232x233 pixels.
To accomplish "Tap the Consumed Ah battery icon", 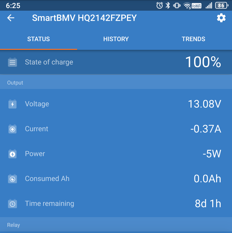I will tap(12, 179).
